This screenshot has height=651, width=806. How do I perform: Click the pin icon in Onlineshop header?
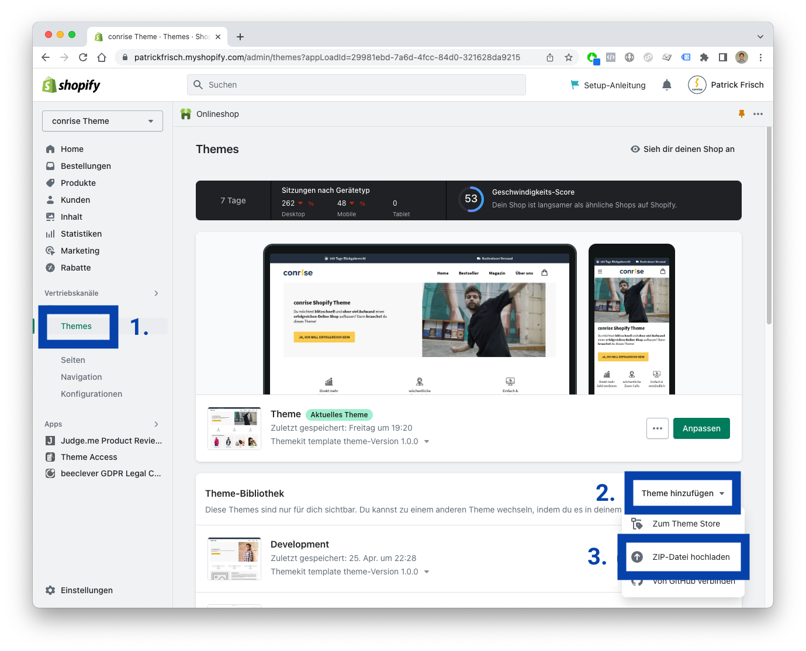point(742,114)
